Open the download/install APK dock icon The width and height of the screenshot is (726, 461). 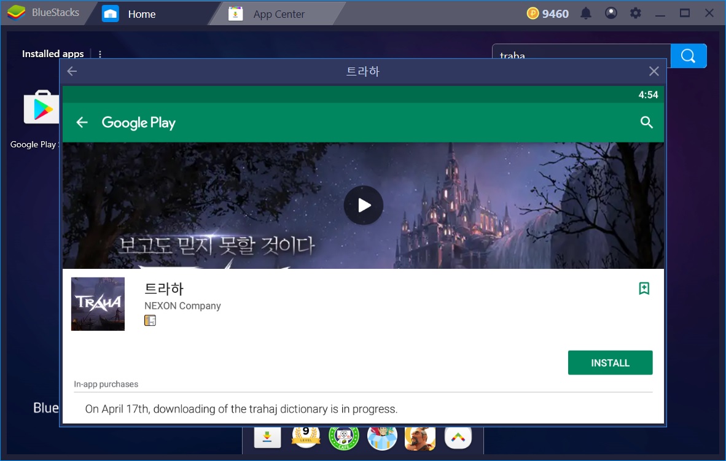(x=268, y=438)
